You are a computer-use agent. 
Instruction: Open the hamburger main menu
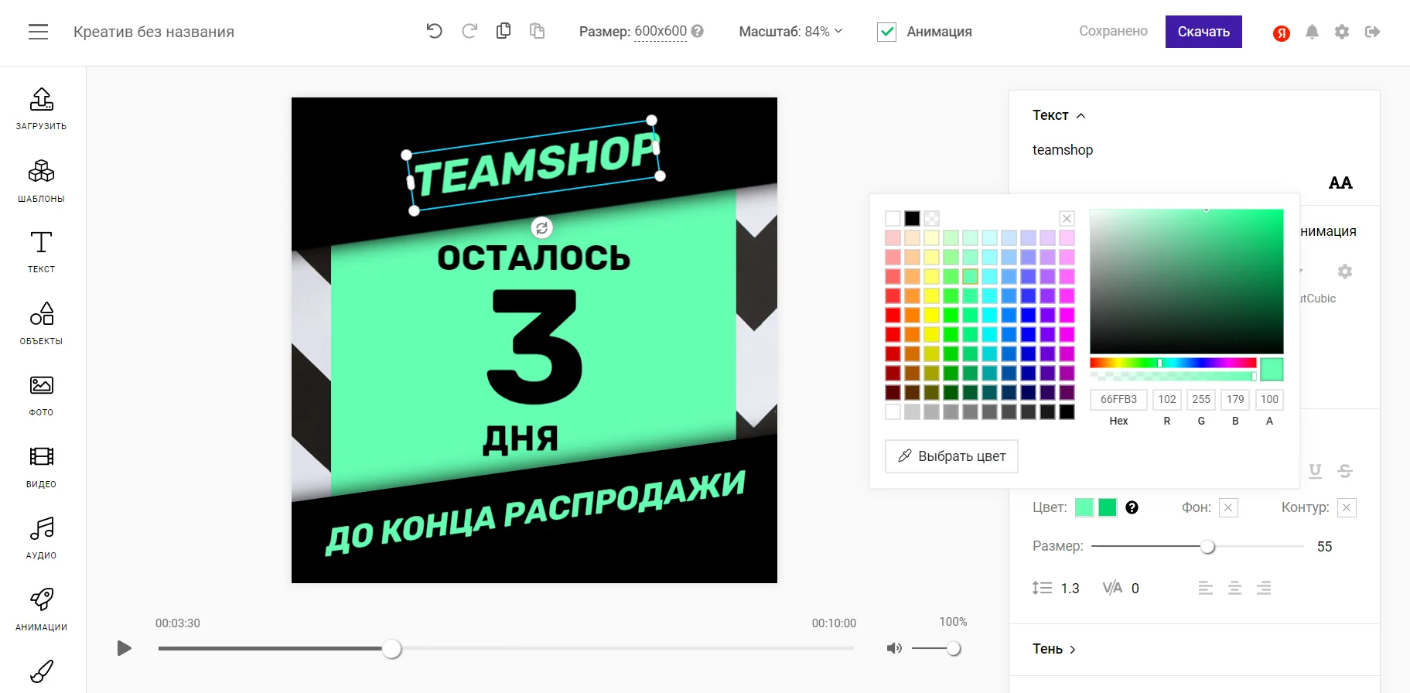tap(38, 32)
